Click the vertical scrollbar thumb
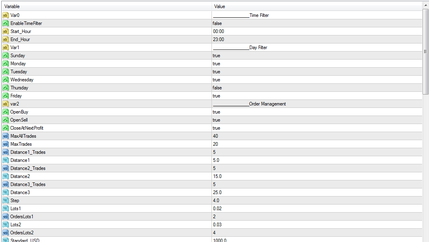Image resolution: width=429 pixels, height=242 pixels. point(425,52)
